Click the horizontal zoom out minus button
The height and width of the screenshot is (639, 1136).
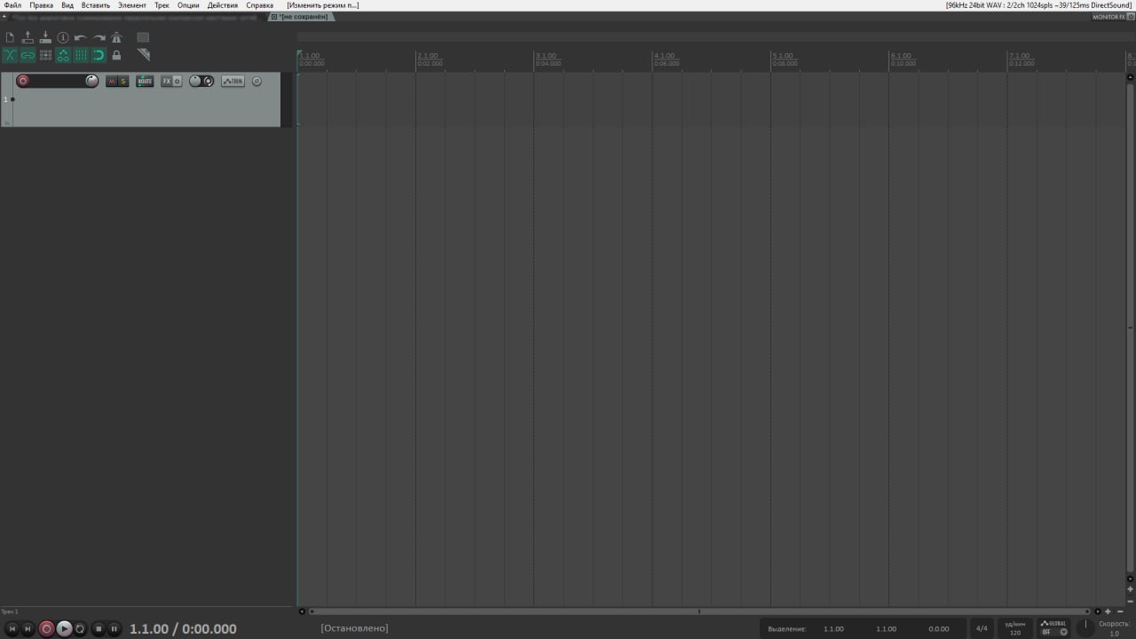(1120, 611)
